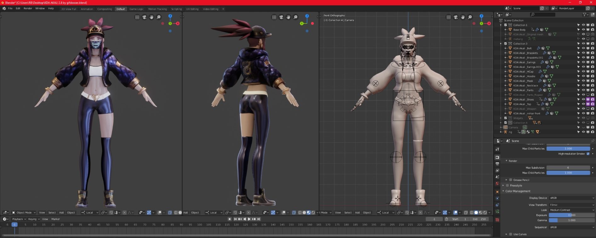Open the Object Constraints properties tab

pyautogui.click(x=497, y=205)
